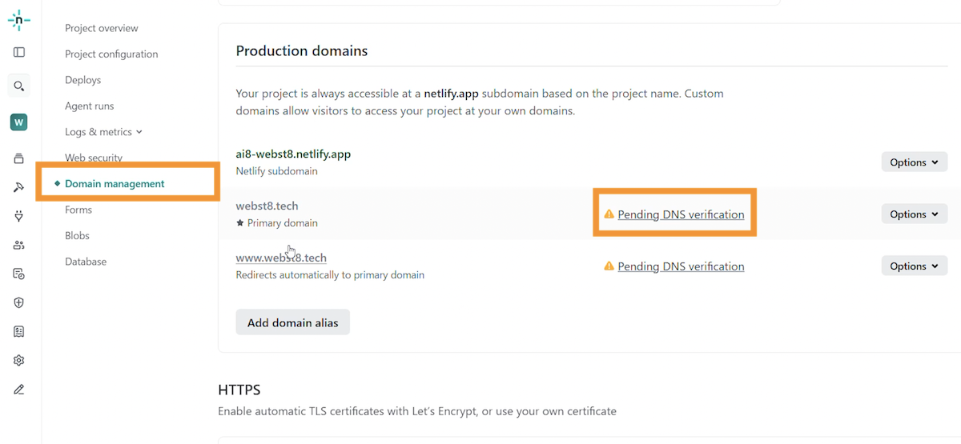Open Web security page

[x=94, y=158]
